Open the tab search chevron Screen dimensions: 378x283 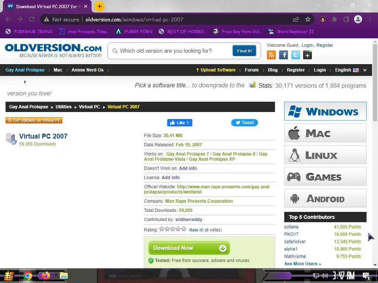click(319, 5)
